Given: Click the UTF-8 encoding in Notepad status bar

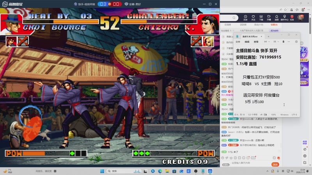Looking at the screenshot, I should click(294, 115).
